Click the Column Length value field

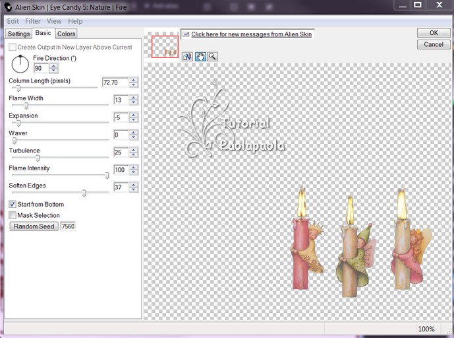point(115,83)
